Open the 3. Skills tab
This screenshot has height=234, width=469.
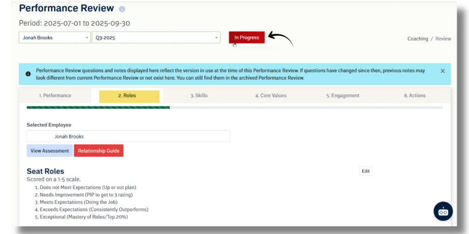(199, 96)
